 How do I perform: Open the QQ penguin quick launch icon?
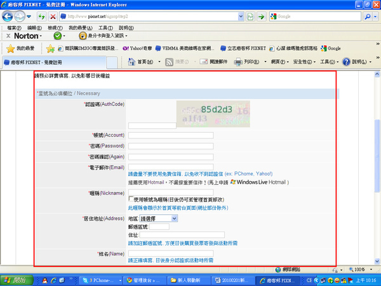tap(44, 280)
